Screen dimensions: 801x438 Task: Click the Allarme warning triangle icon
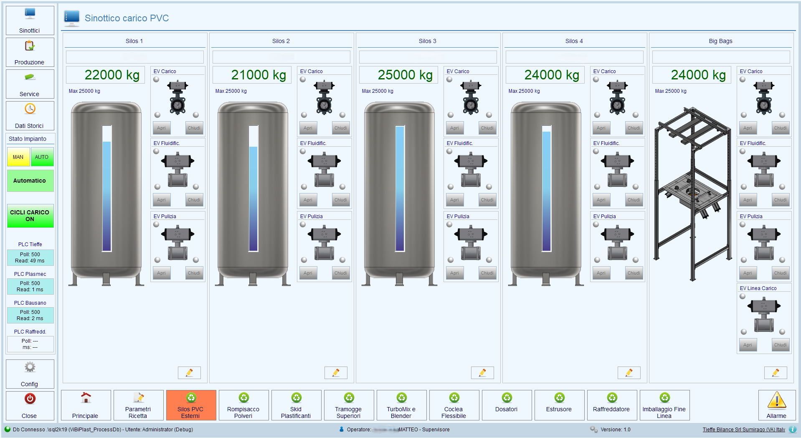tap(776, 400)
